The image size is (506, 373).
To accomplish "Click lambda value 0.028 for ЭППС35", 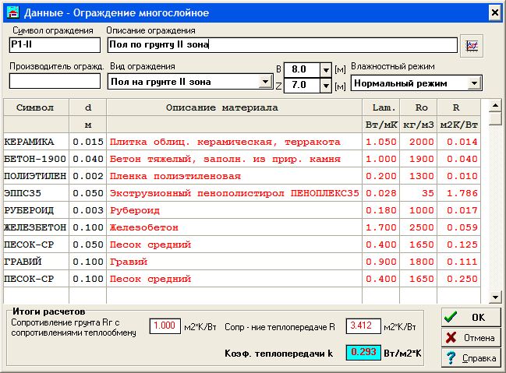I will [381, 193].
